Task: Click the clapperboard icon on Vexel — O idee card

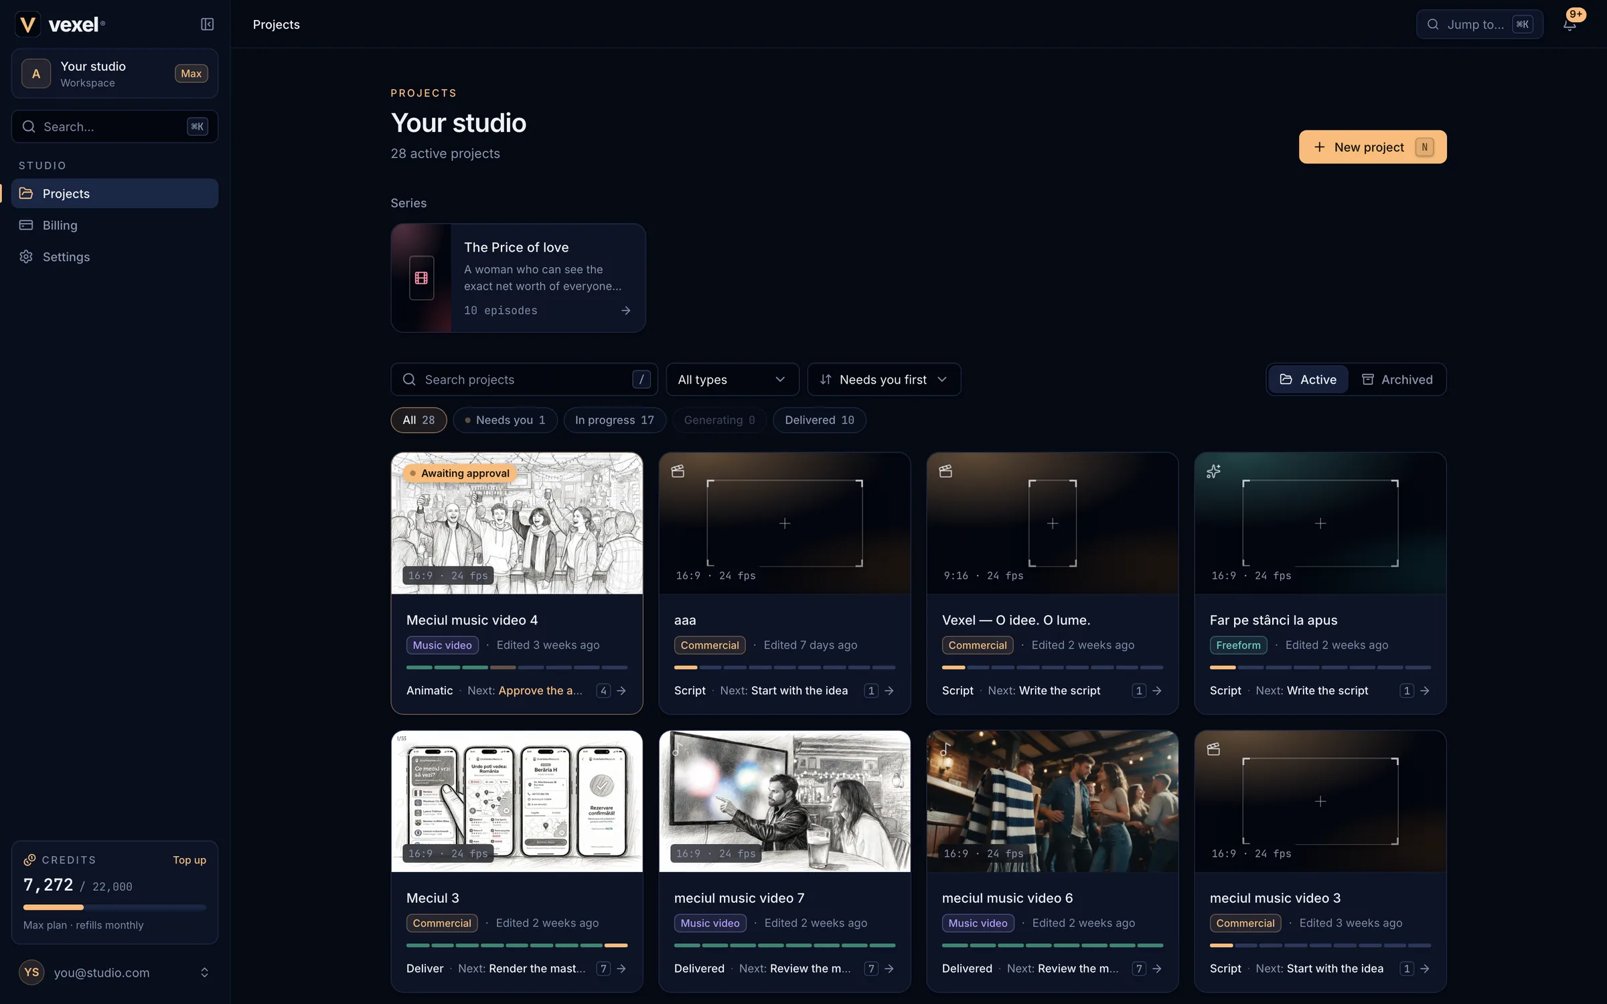Action: click(945, 471)
